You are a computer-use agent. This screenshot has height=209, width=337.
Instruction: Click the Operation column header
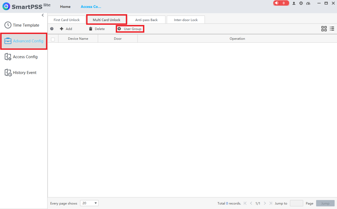tap(237, 39)
